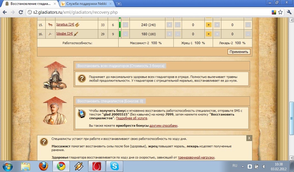Image resolution: width=294 pixels, height=172 pixels.
Task: Click the yellow plus button in Idogbe row
Action: [209, 34]
